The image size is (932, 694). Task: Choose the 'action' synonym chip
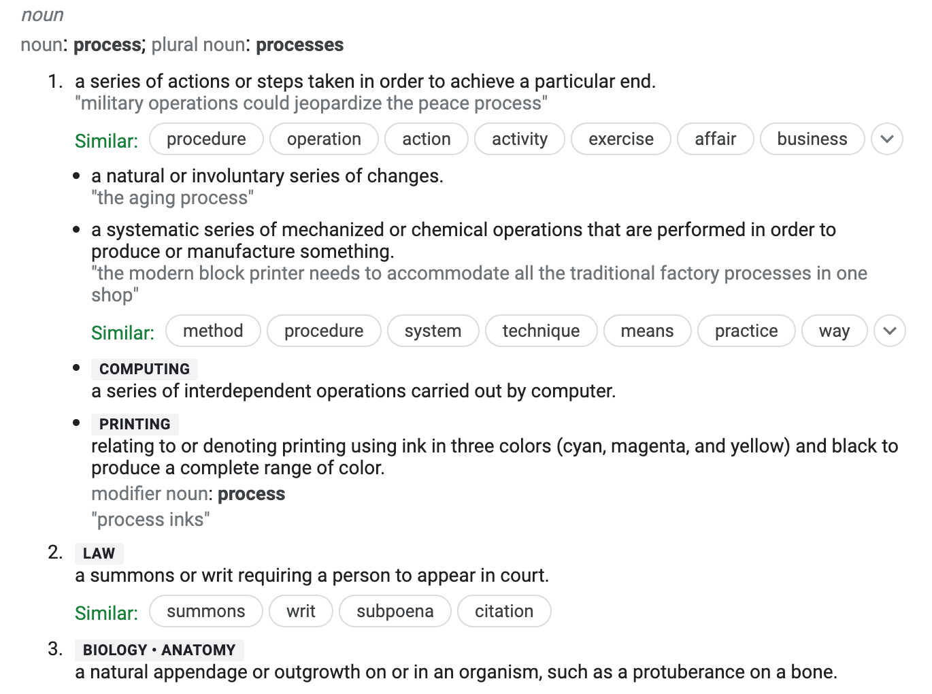(427, 139)
